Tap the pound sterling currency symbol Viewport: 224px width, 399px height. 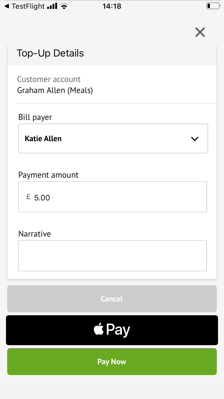pyautogui.click(x=28, y=196)
